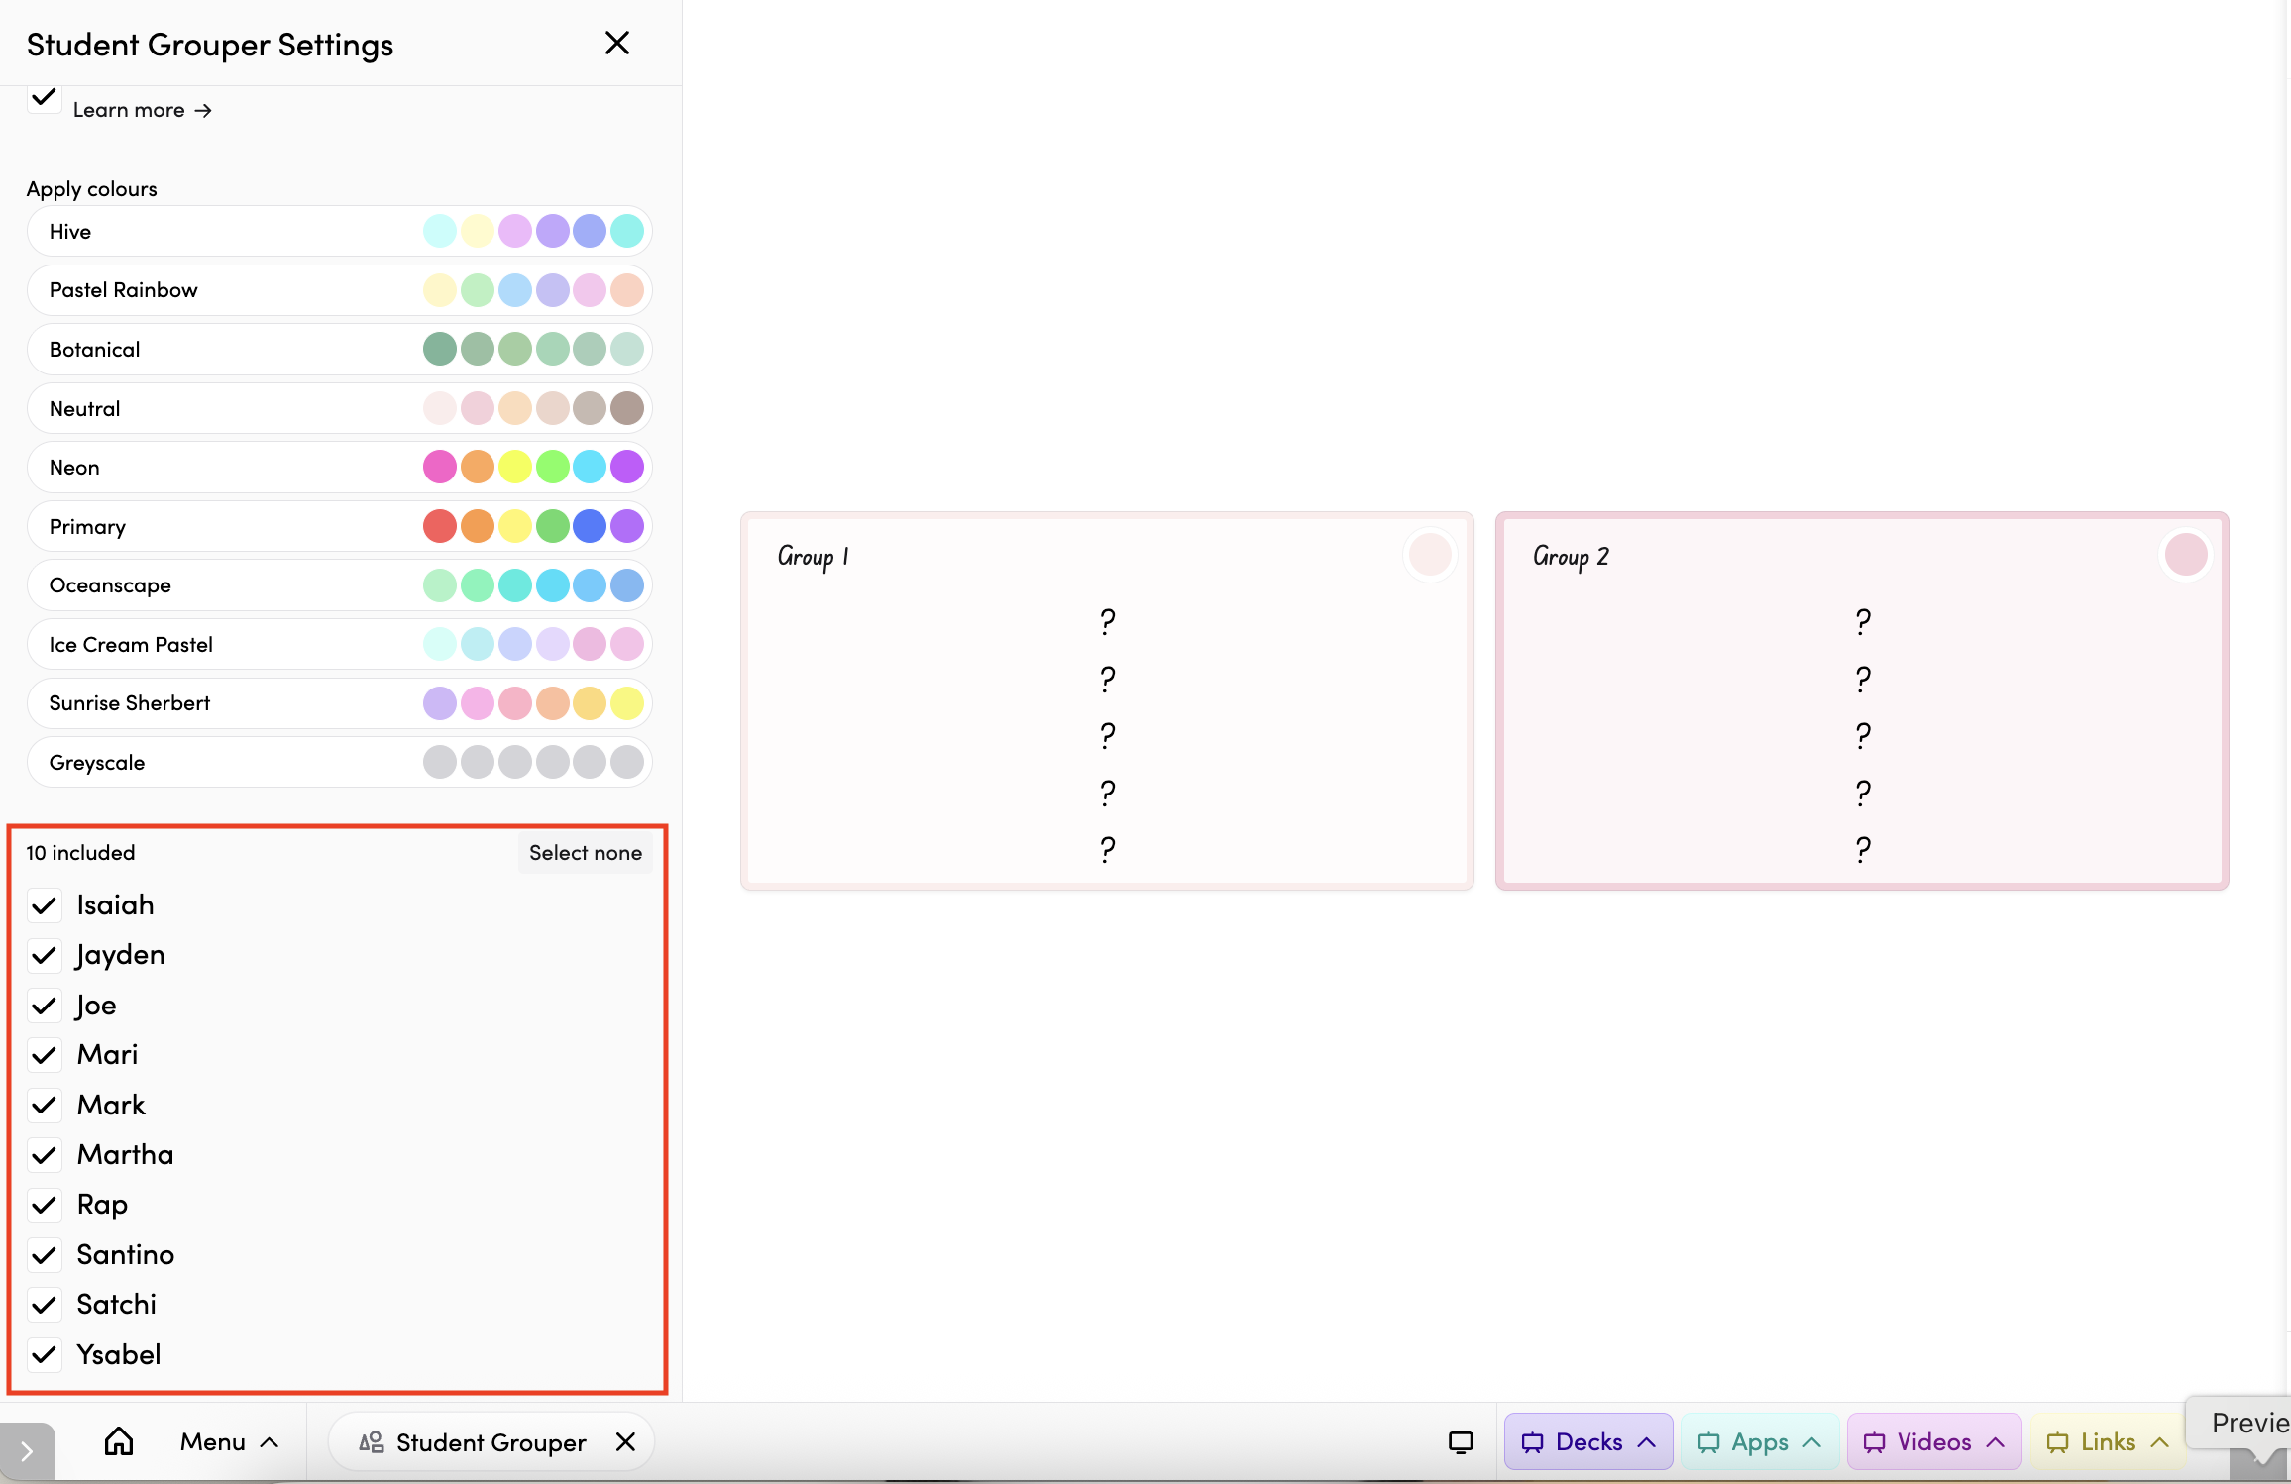Click the screen display icon near Decks
The width and height of the screenshot is (2291, 1484).
coord(1461,1442)
